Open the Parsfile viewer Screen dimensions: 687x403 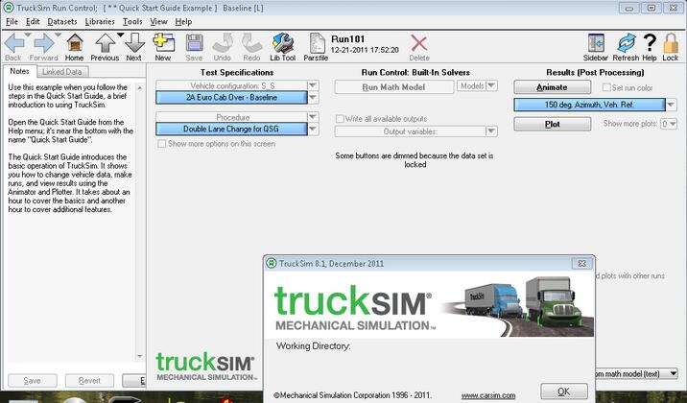click(x=317, y=43)
